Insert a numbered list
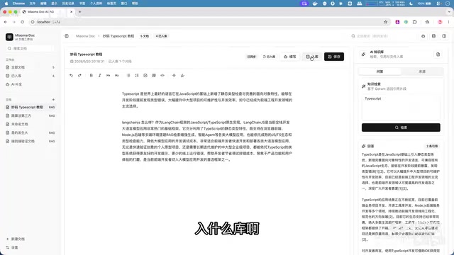 137,76
